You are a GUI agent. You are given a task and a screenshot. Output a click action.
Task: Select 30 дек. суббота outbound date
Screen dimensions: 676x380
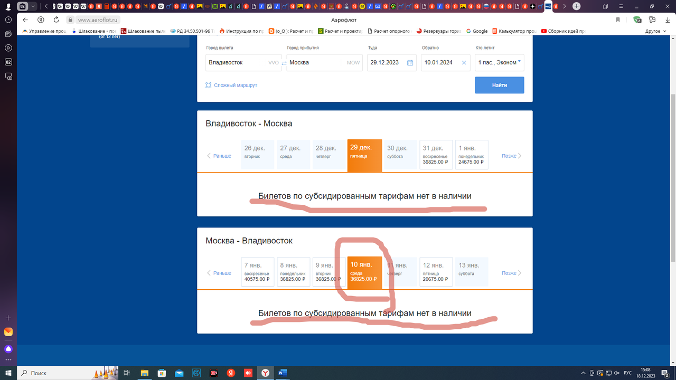click(400, 155)
